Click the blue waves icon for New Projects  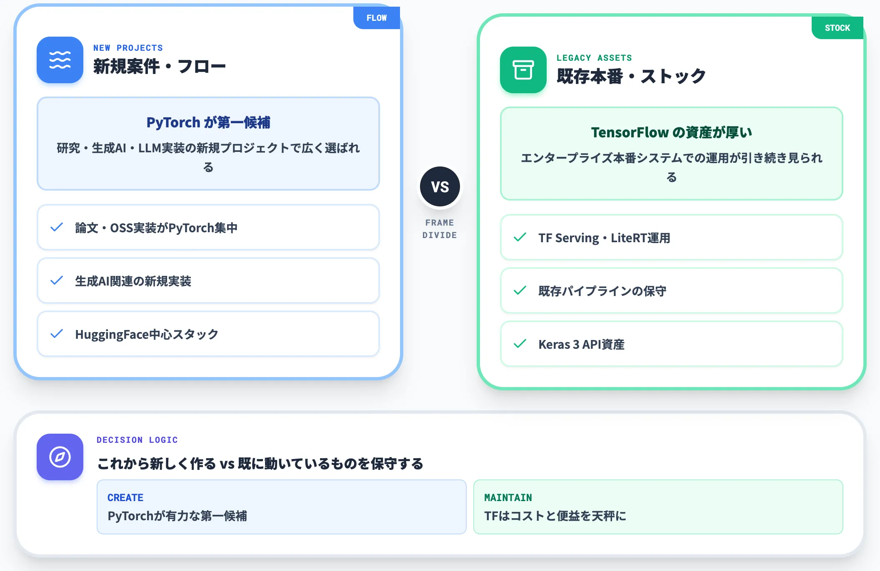click(x=60, y=60)
